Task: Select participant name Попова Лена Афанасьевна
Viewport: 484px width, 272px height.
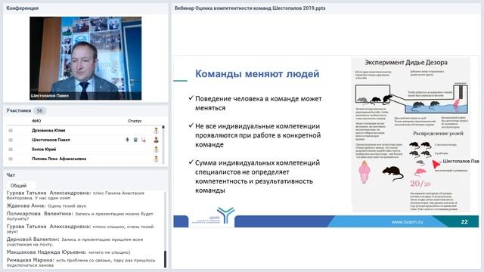Action: (59, 159)
